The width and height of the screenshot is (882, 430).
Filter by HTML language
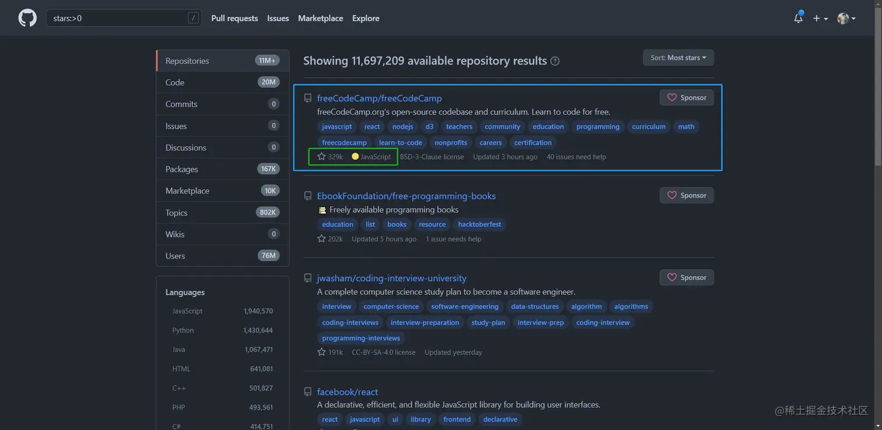click(222, 369)
